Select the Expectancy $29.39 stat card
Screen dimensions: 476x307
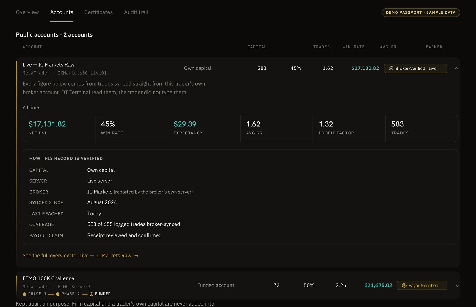coord(204,128)
